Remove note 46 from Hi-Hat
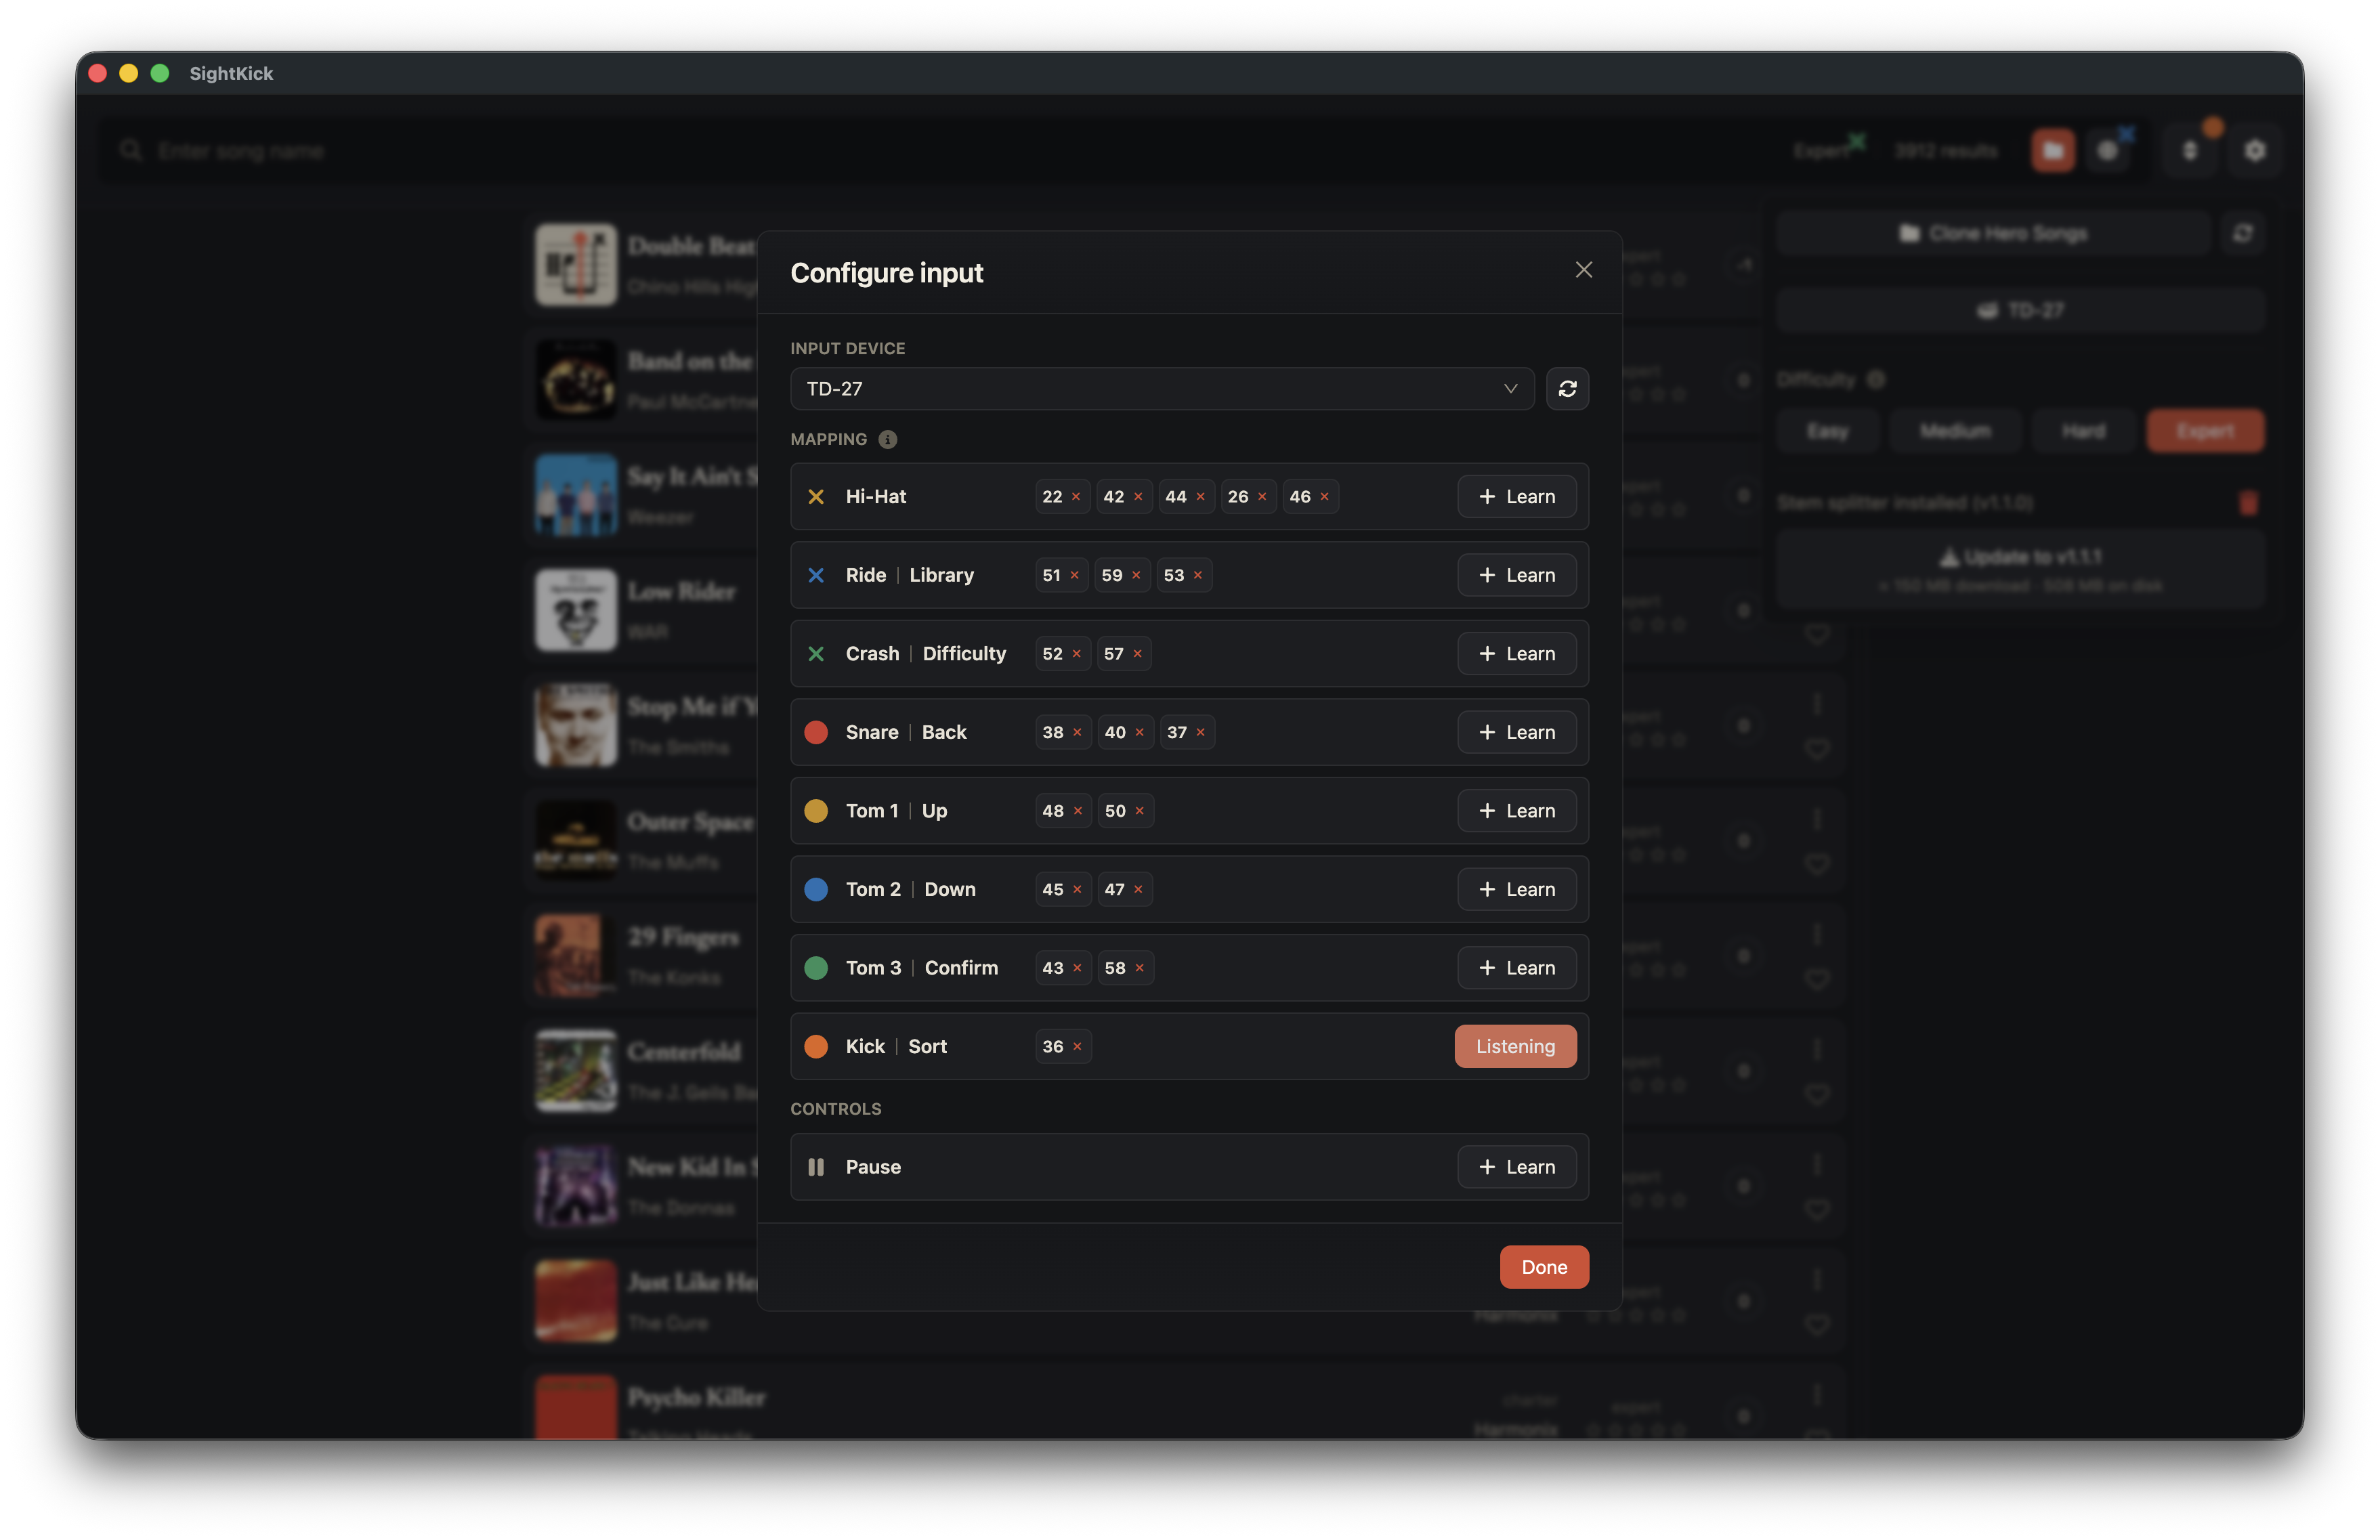The width and height of the screenshot is (2380, 1540). [x=1324, y=496]
